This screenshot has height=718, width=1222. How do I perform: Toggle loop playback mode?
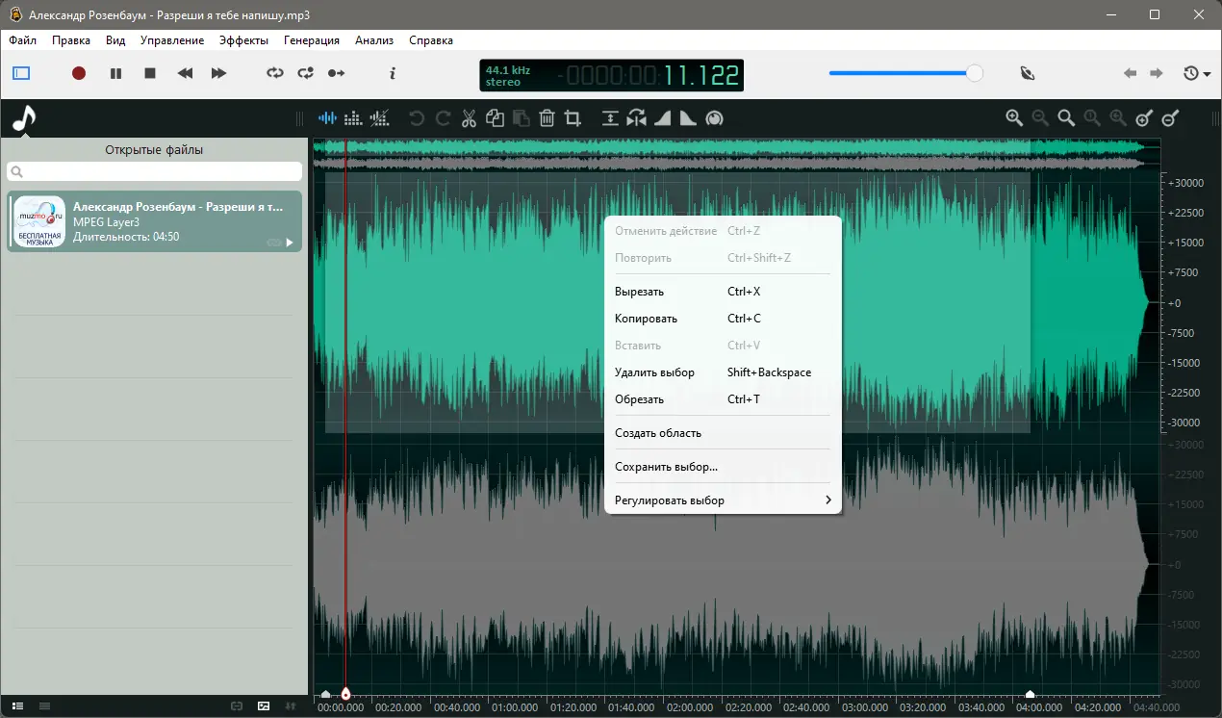(275, 73)
